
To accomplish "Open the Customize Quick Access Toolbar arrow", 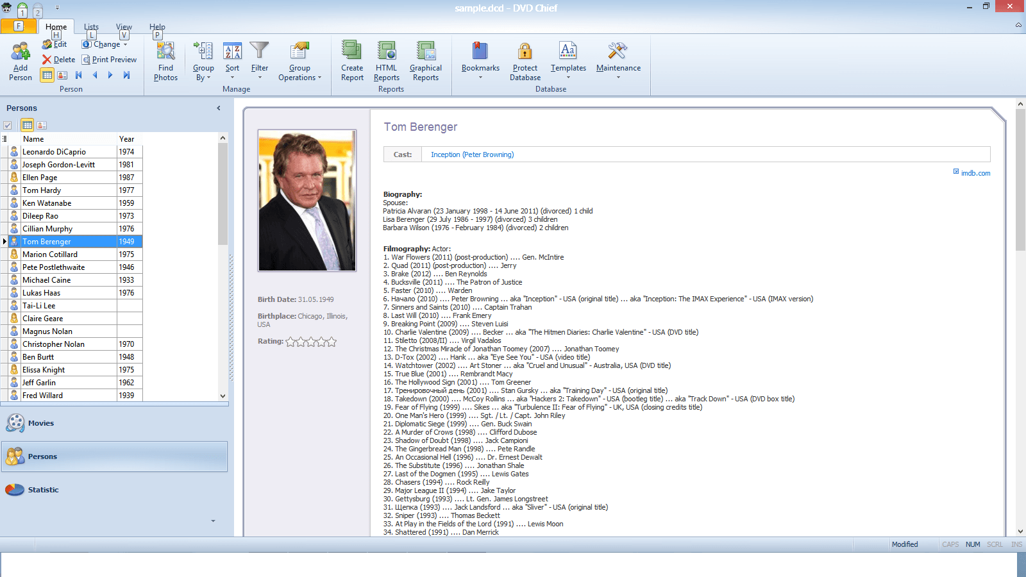I will click(57, 8).
